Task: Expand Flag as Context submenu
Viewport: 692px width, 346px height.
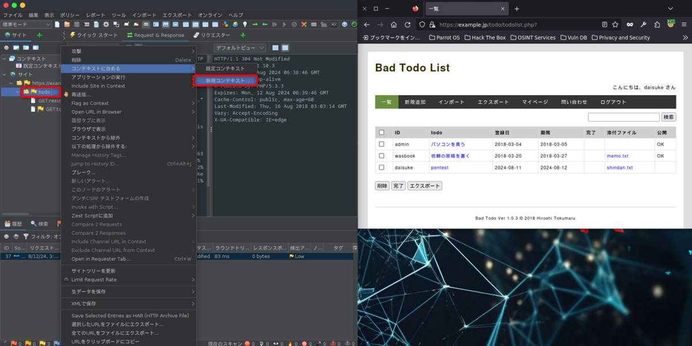Action: 128,103
